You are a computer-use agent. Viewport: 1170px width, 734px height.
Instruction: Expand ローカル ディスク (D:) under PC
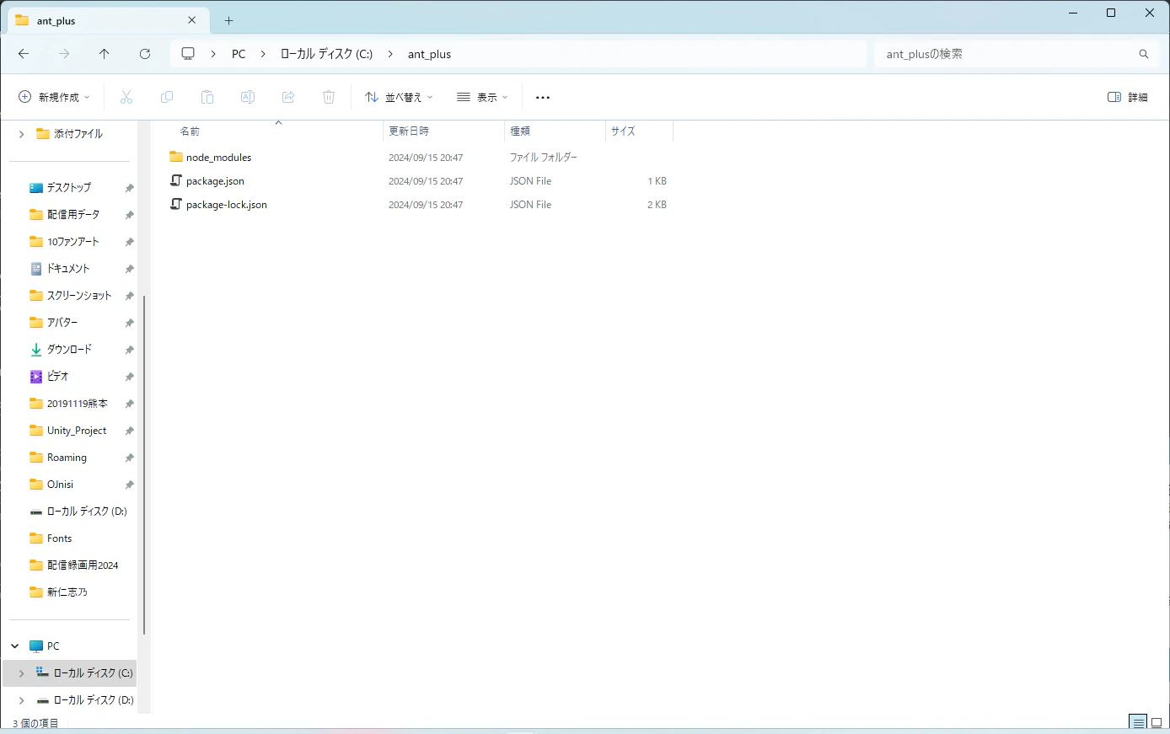21,700
